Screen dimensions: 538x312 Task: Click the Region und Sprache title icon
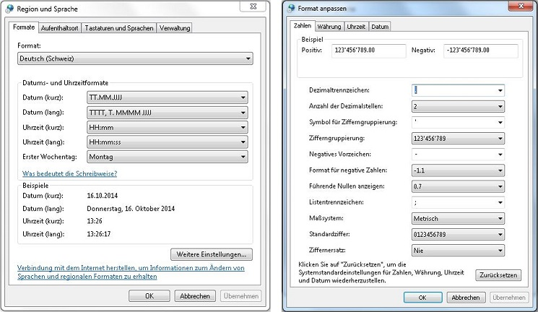coord(9,9)
